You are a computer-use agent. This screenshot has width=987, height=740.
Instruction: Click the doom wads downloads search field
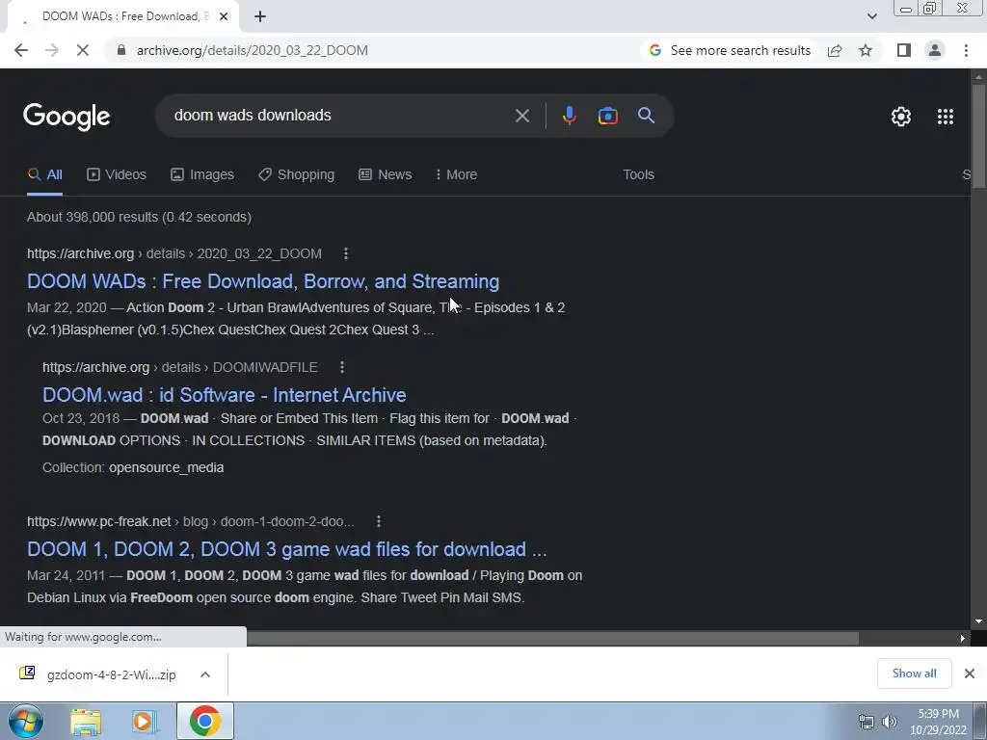340,116
